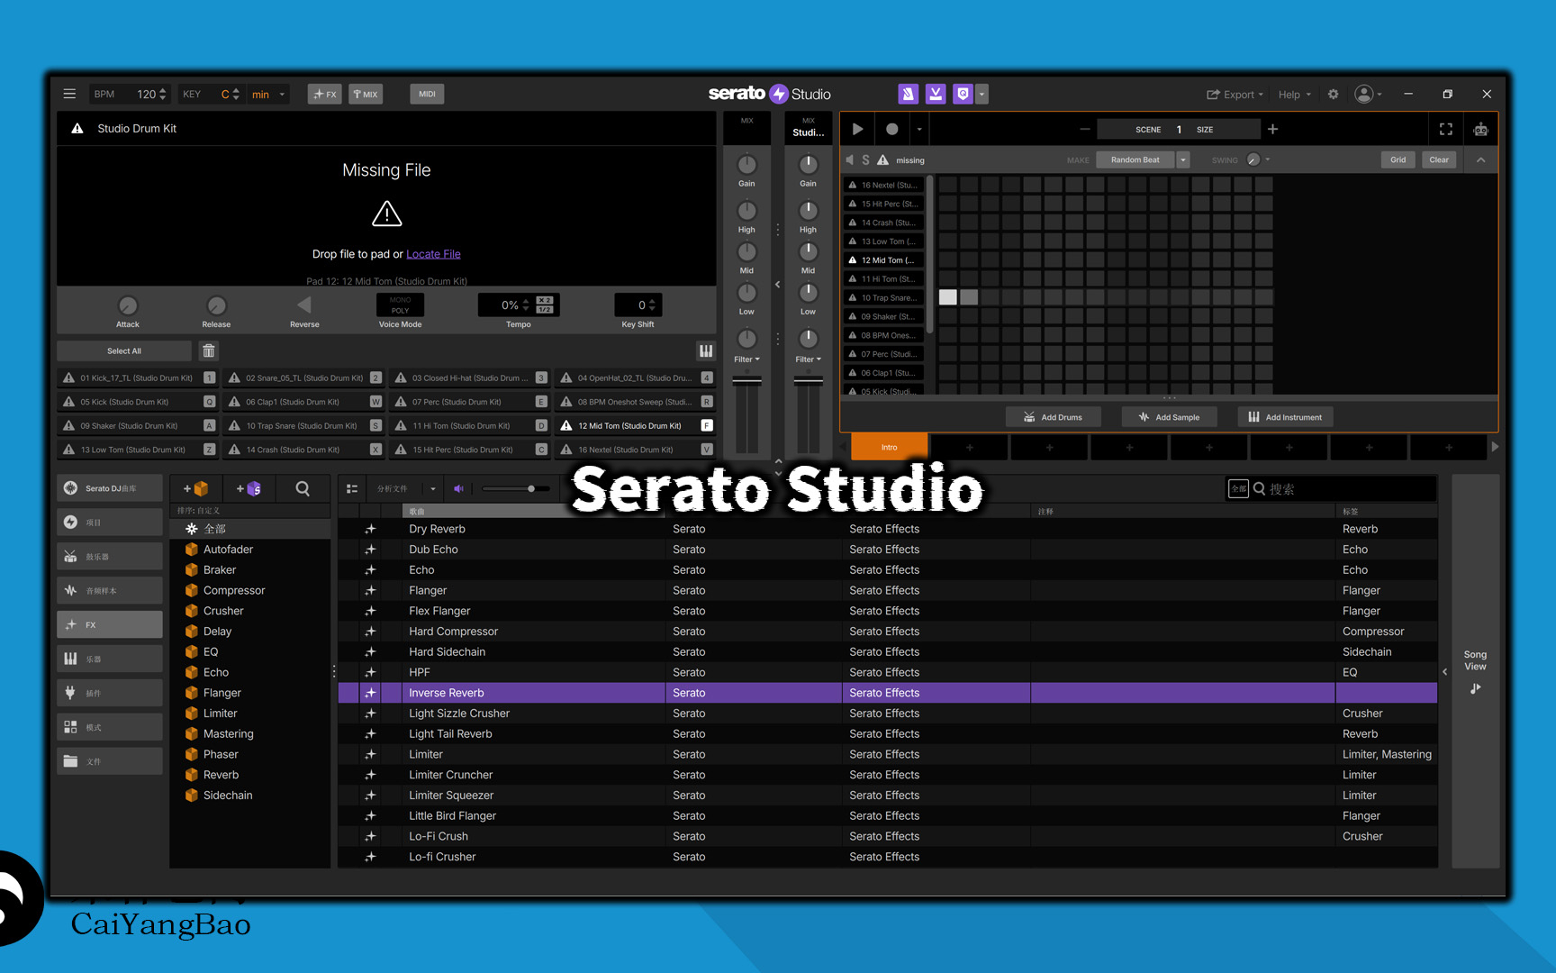Click the Locate File link
Viewport: 1556px width, 973px height.
(x=433, y=254)
